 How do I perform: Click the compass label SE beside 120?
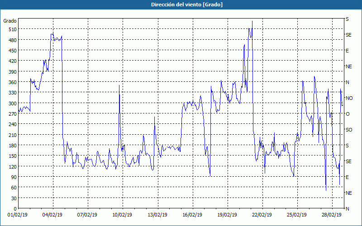click(x=348, y=161)
